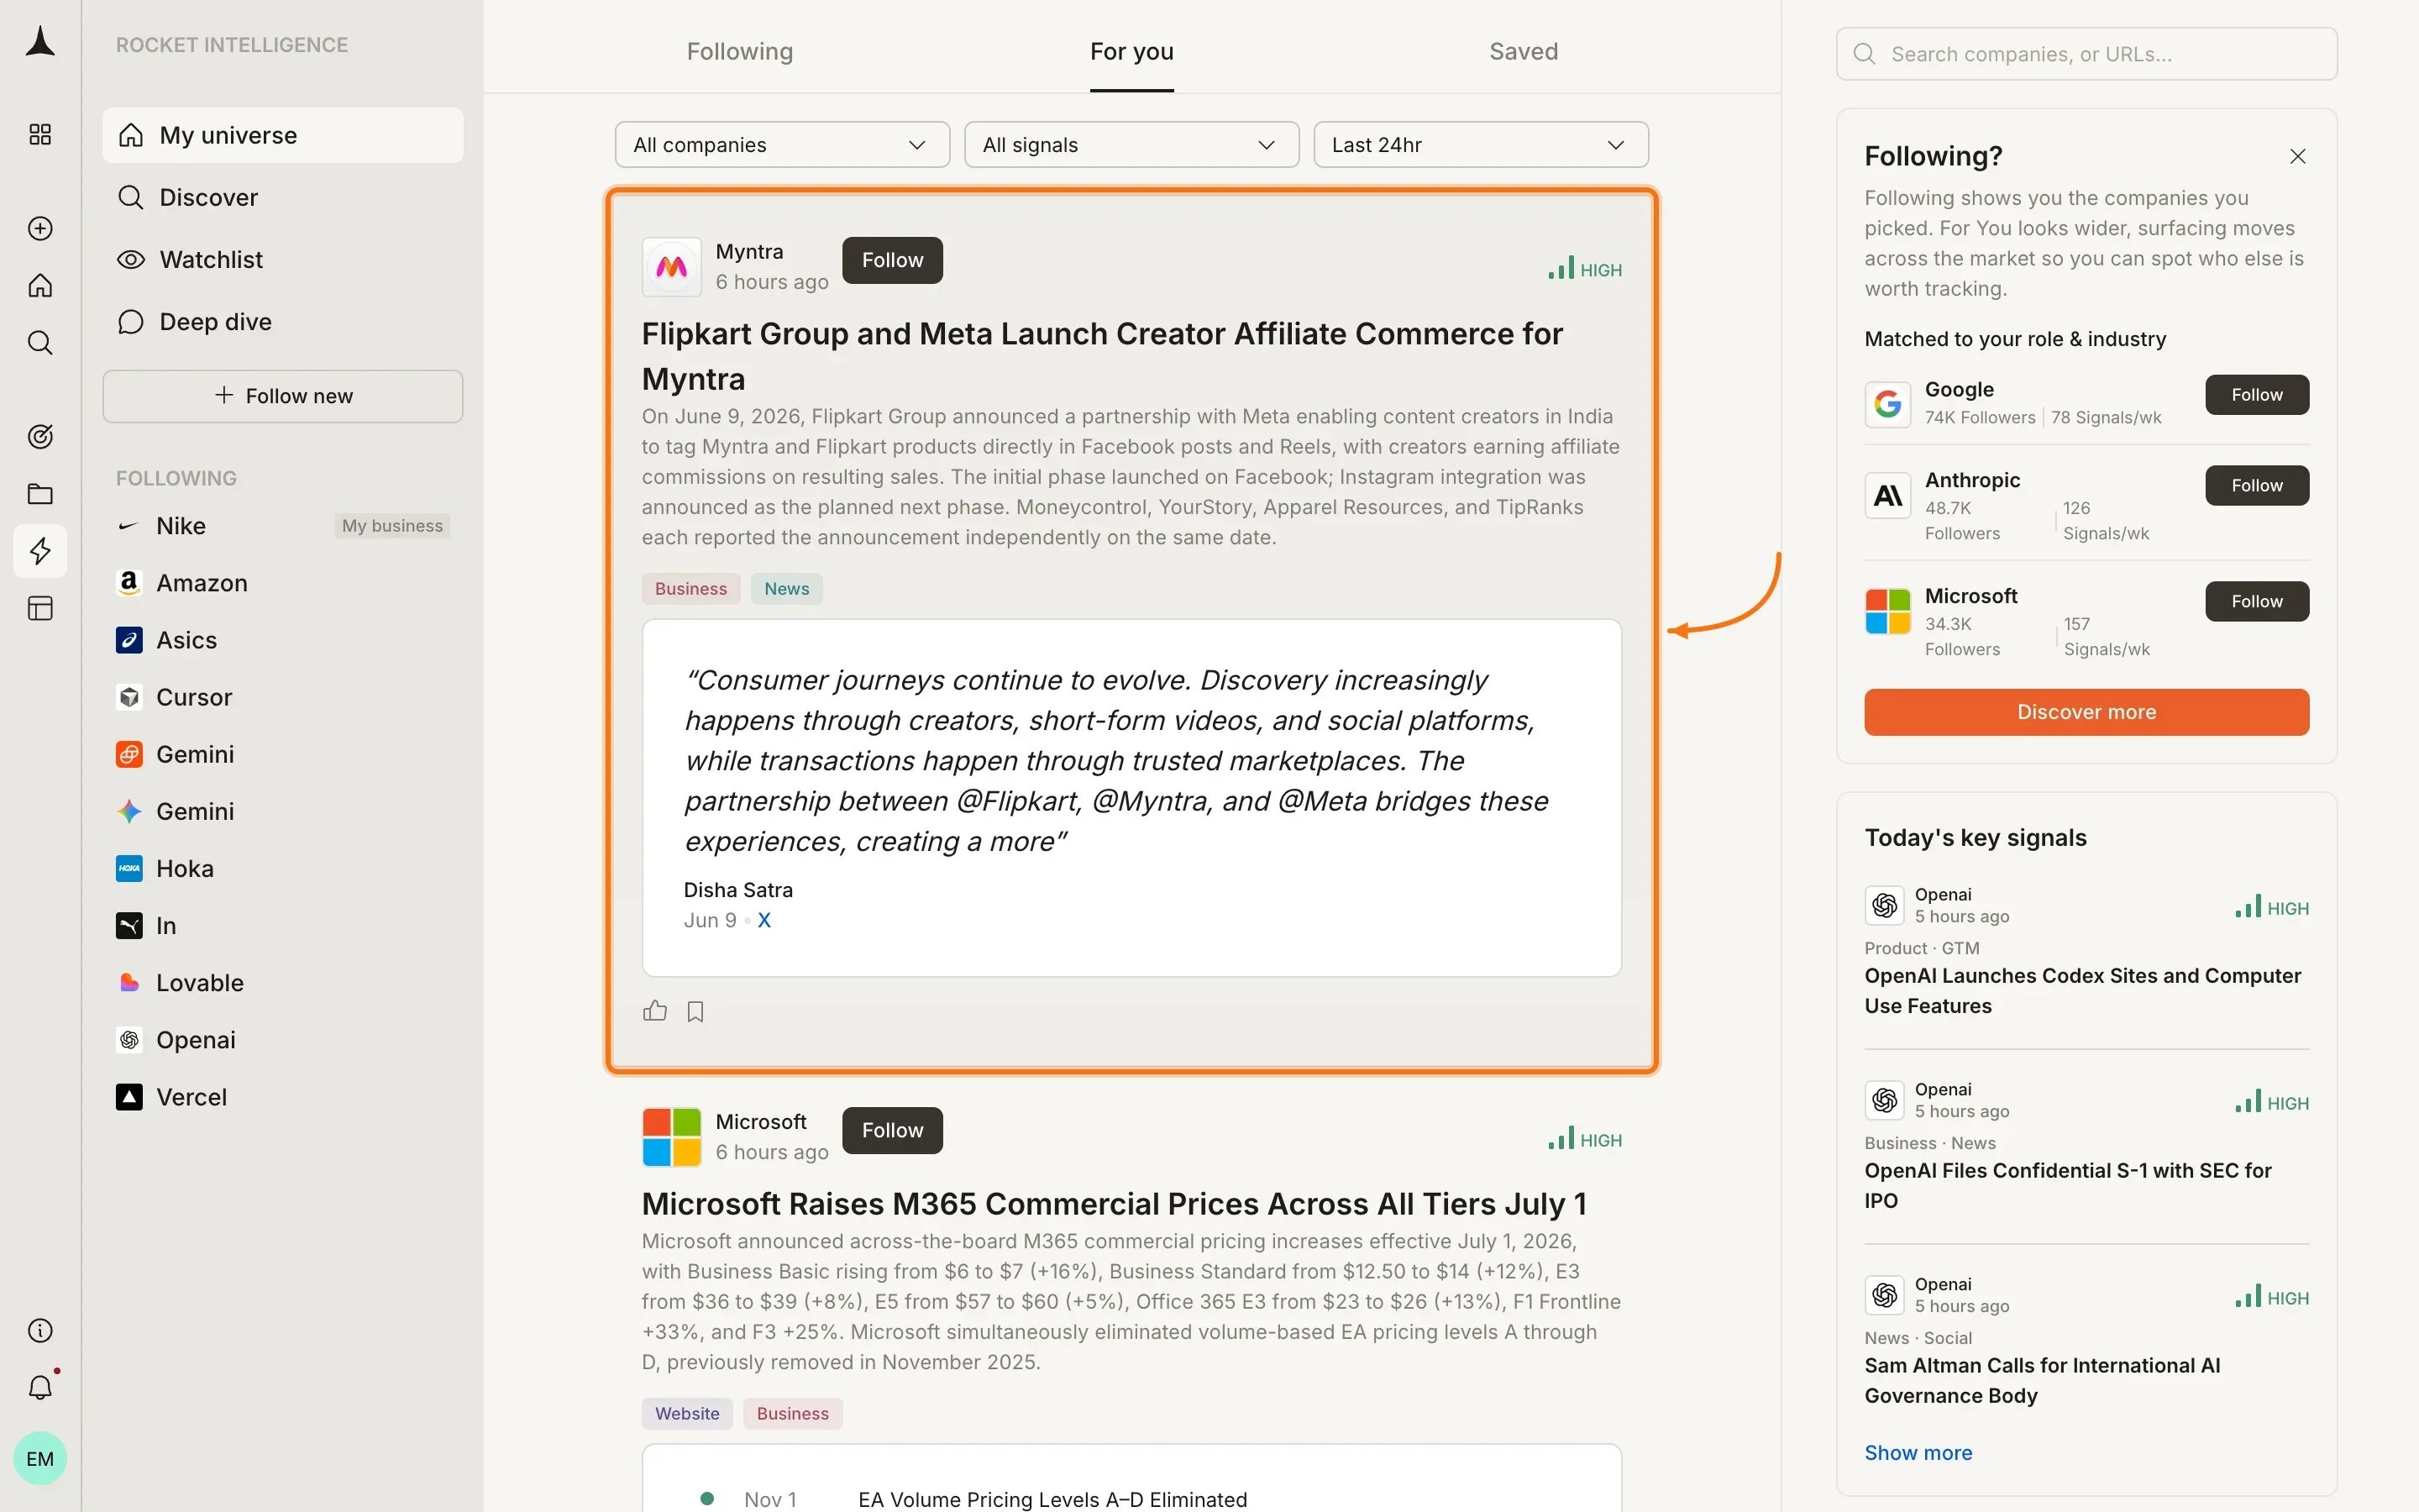Follow Myntra from the feed post
The image size is (2419, 1512).
(892, 260)
